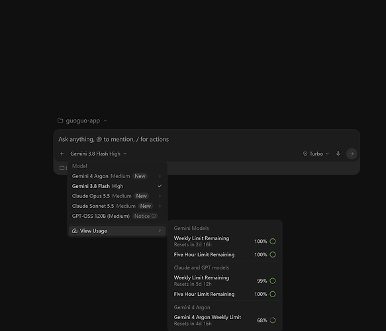Click the Claude and GPT models heading

pyautogui.click(x=201, y=267)
